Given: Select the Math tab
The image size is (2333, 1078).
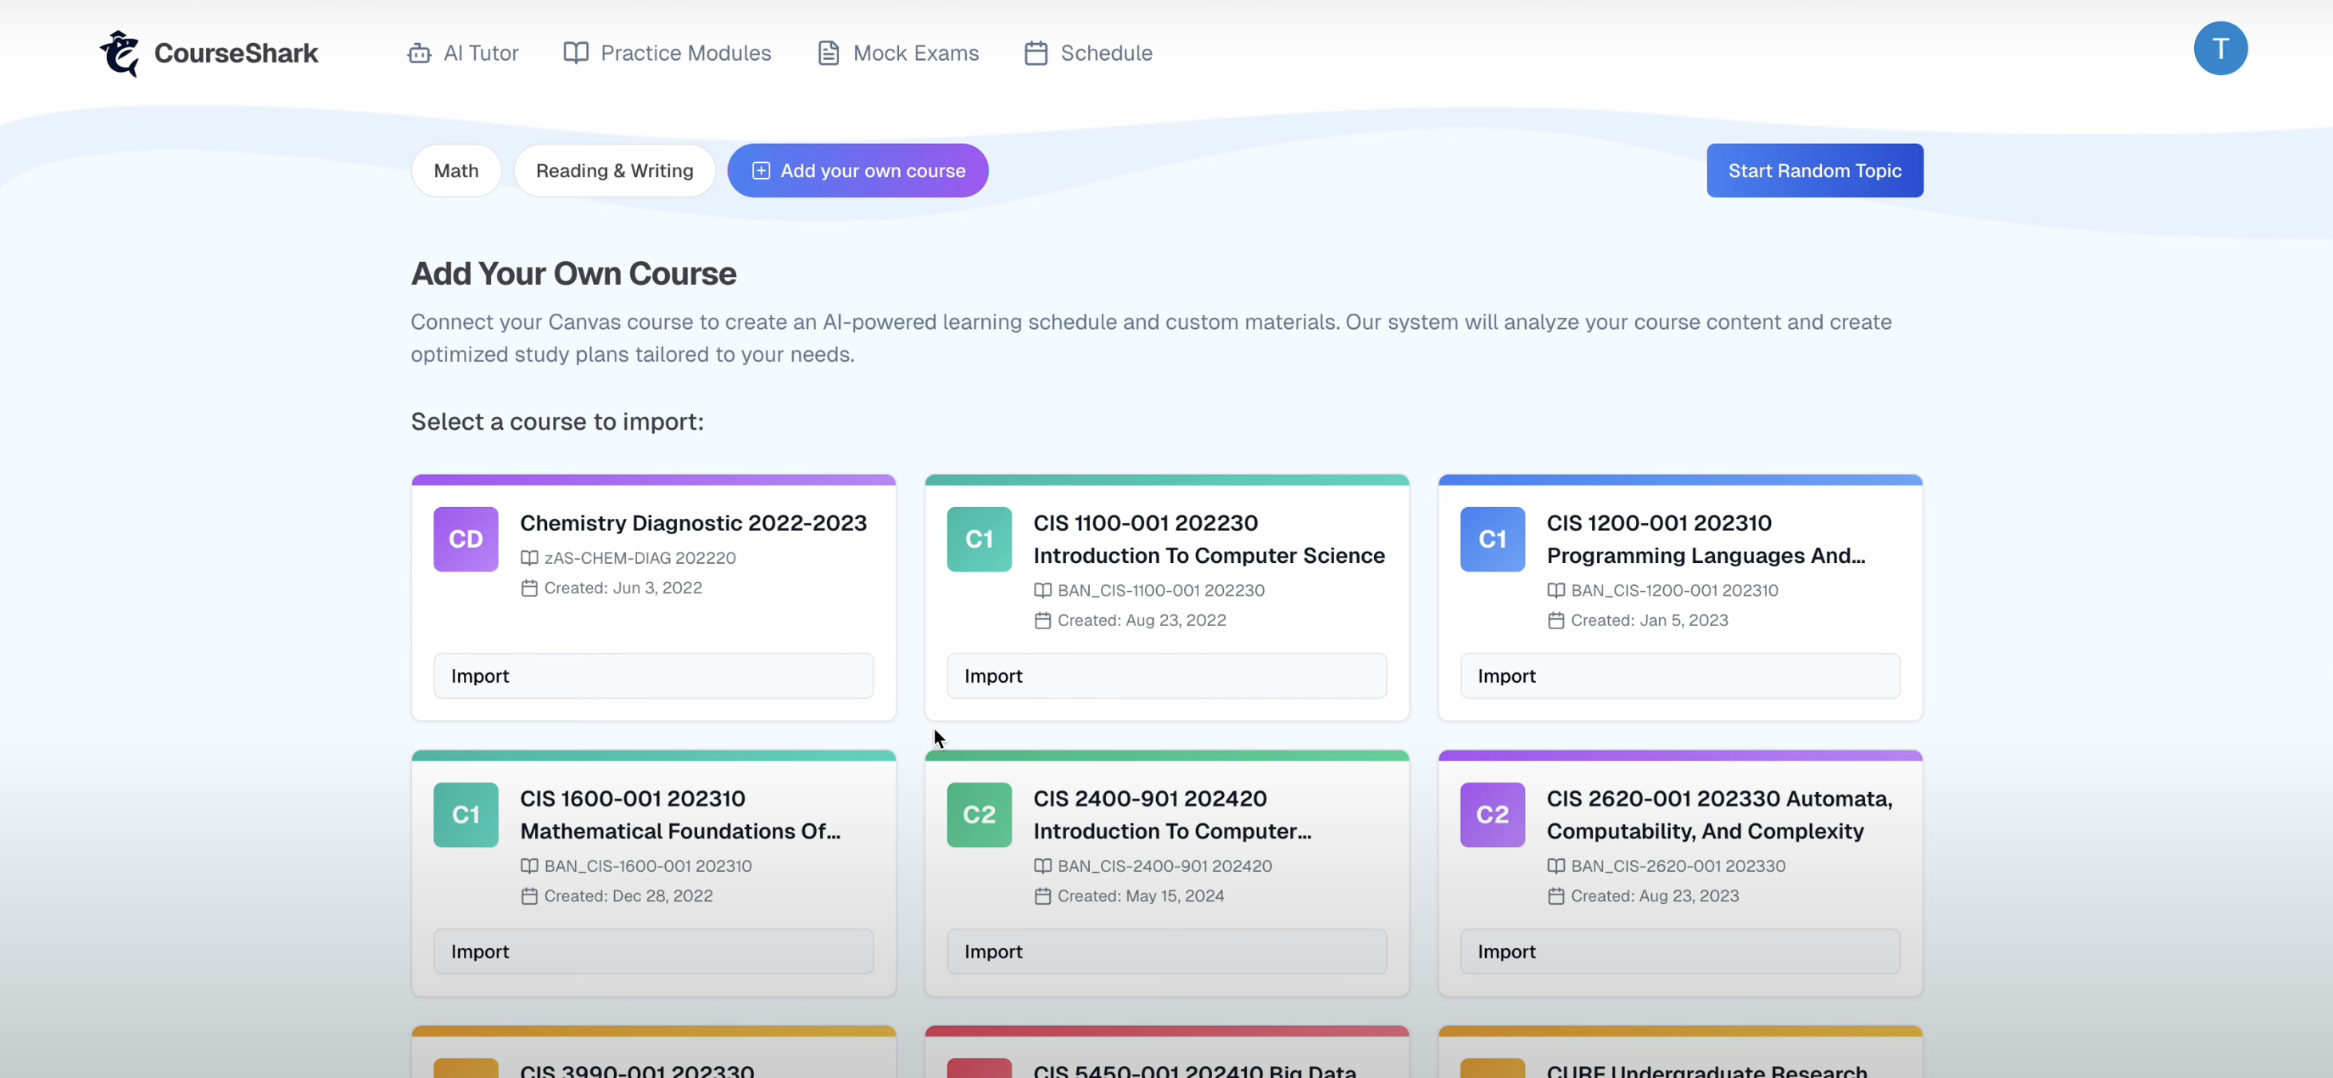Looking at the screenshot, I should 456,171.
